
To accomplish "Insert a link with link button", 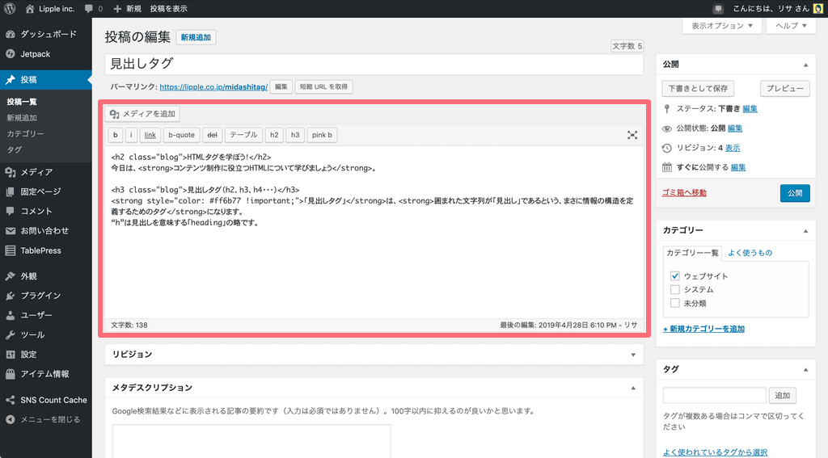I will pos(150,135).
